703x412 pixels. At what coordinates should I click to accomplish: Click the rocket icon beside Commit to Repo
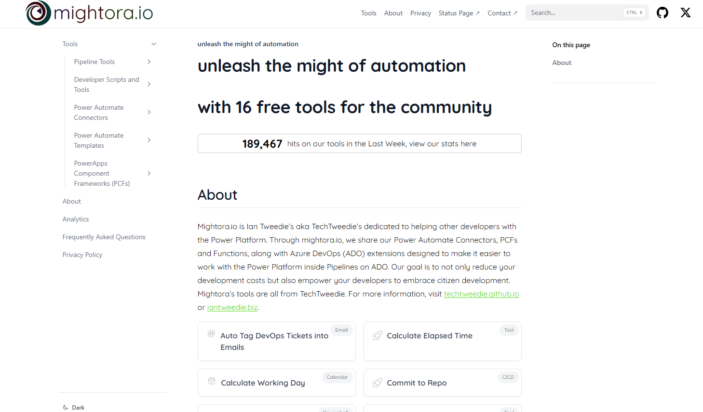[378, 383]
